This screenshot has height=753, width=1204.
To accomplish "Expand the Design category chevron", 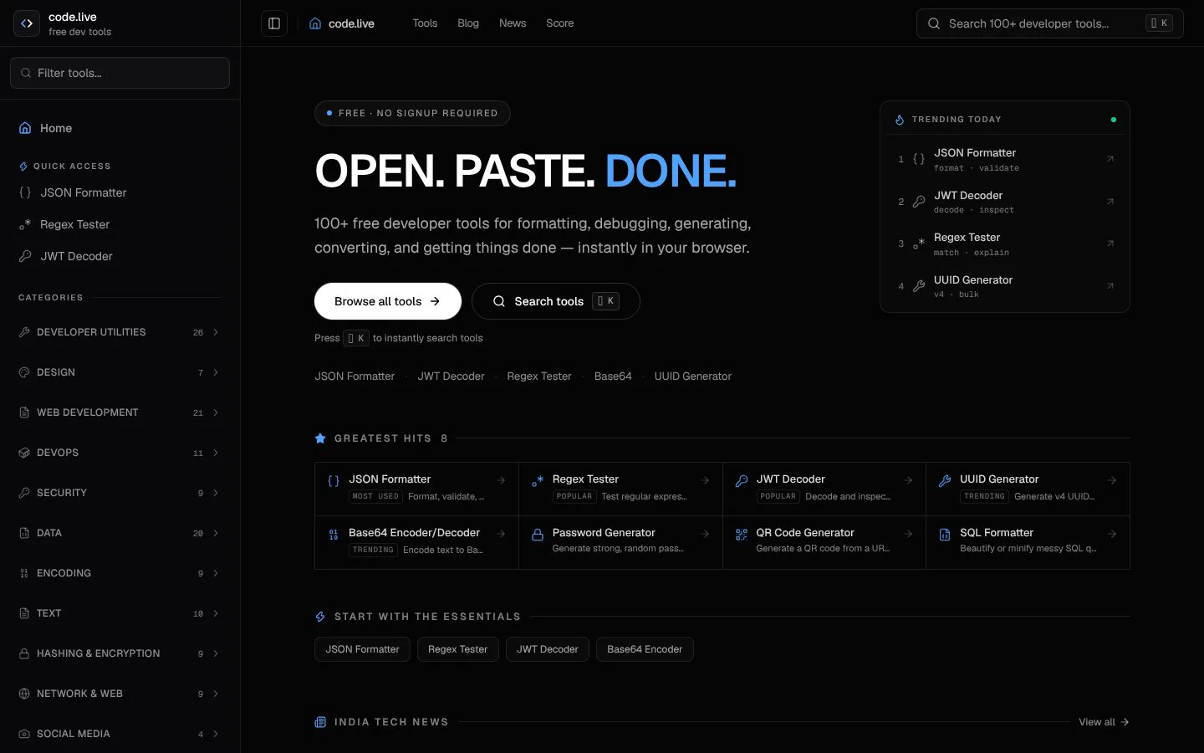I will pos(216,372).
